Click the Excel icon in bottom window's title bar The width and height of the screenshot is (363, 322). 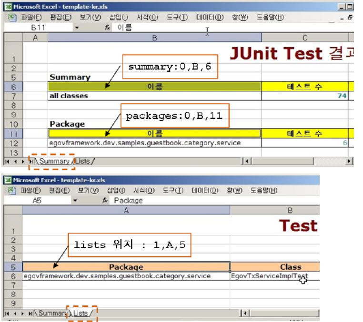(x=8, y=180)
